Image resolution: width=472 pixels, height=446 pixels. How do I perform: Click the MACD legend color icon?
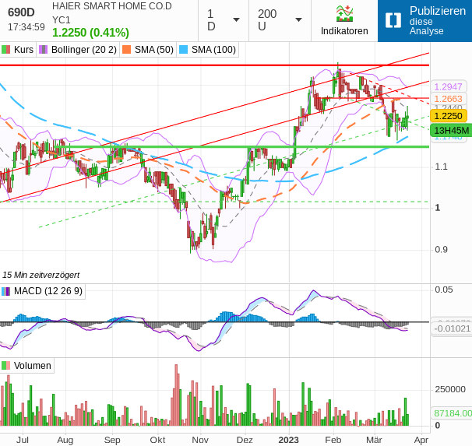point(5,291)
